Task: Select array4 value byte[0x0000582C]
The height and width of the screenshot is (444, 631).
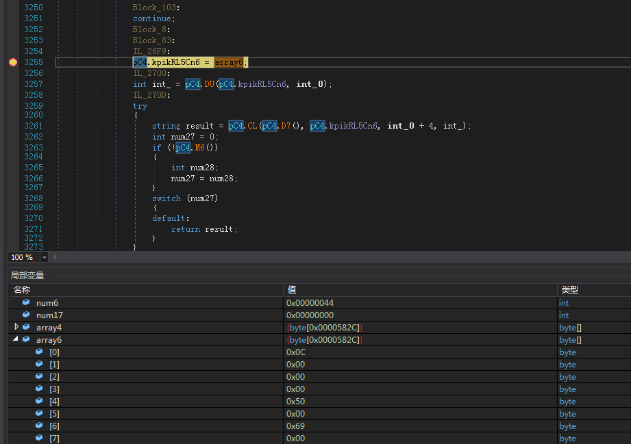Action: pyautogui.click(x=324, y=328)
